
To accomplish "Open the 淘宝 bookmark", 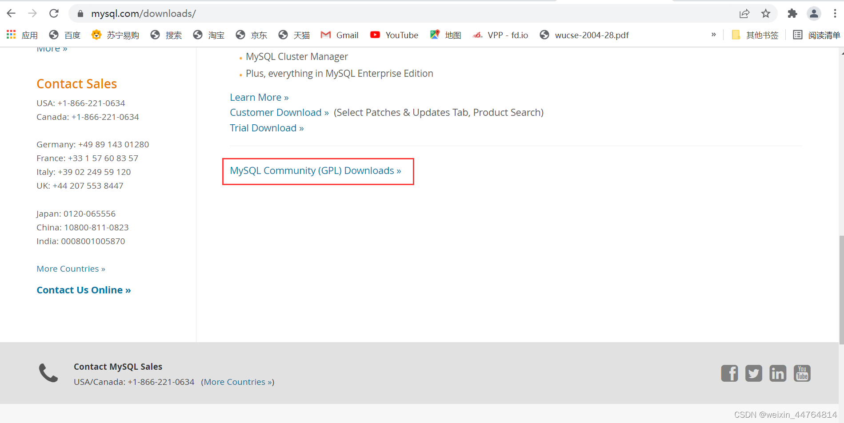I will (x=209, y=35).
